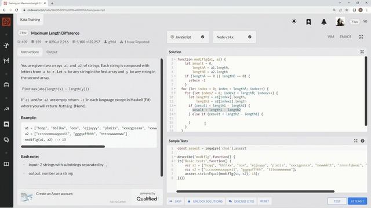Viewport: 371px width, 208px height.
Task: Collapse the describe block fold arrow in tests
Action: click(175, 157)
